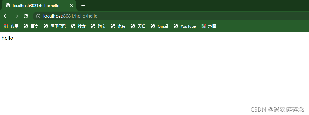Click the 地图 maps pin icon
This screenshot has height=115, width=309.
[x=204, y=26]
